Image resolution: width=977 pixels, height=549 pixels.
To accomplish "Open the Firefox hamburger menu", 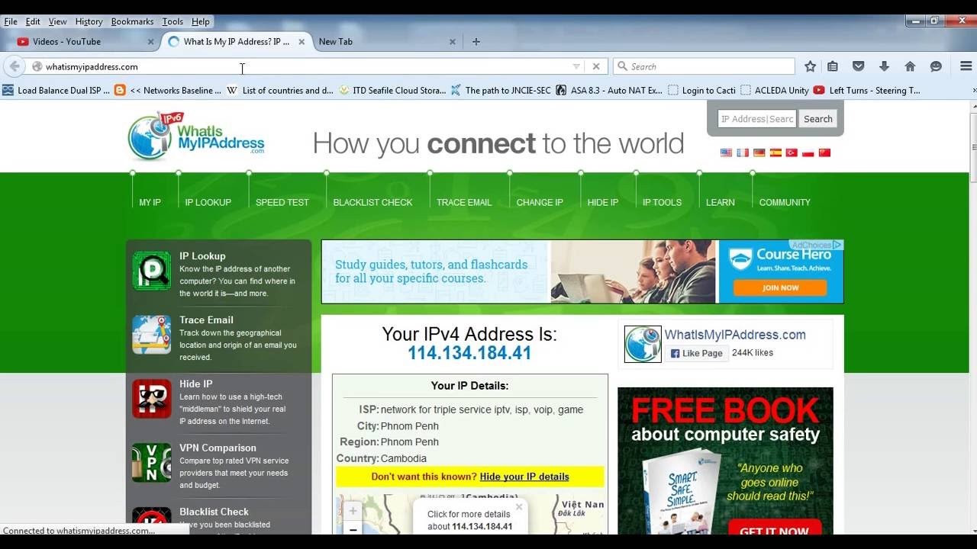I will coord(966,66).
